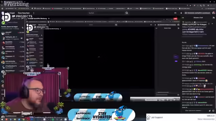Open the Du folgst tab
Screen dimensions: 216x121
(11, 13)
